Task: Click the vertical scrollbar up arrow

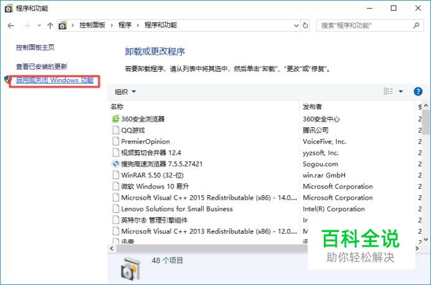Action: tap(426, 105)
